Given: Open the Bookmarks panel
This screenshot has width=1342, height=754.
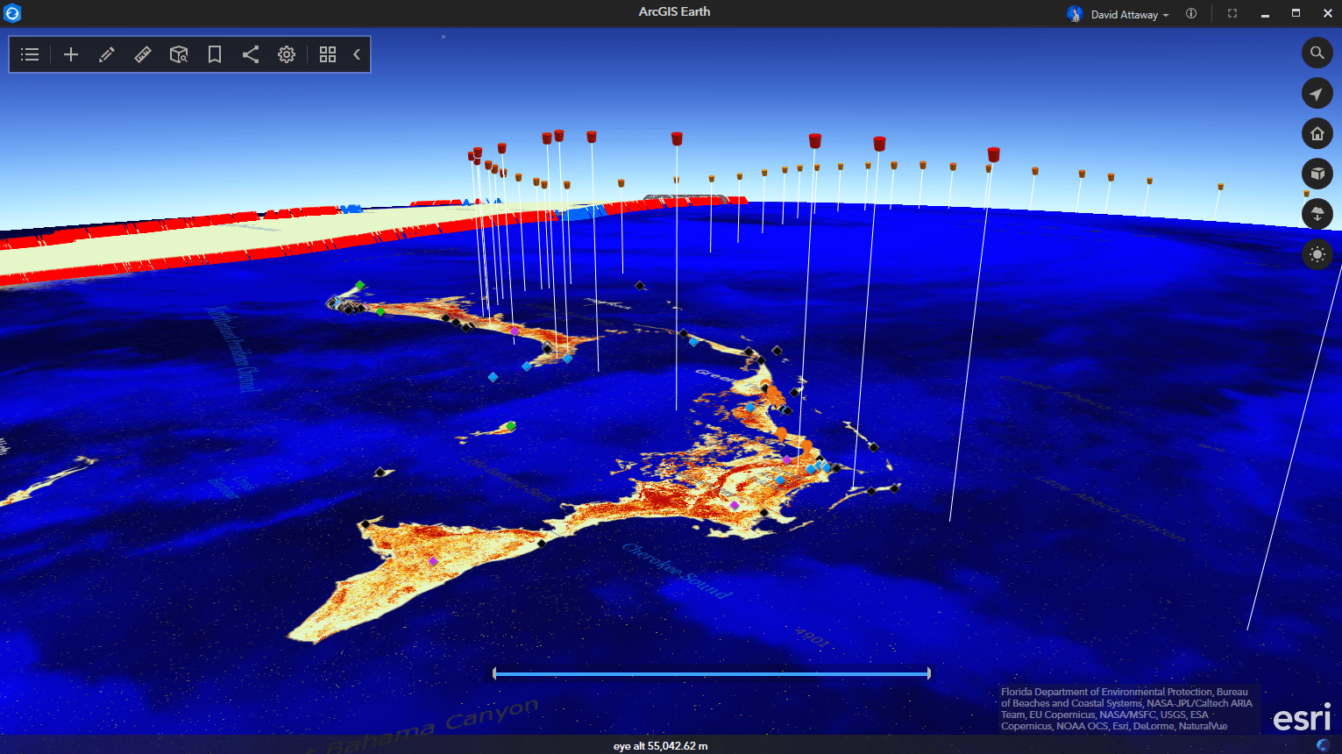Looking at the screenshot, I should [x=215, y=54].
